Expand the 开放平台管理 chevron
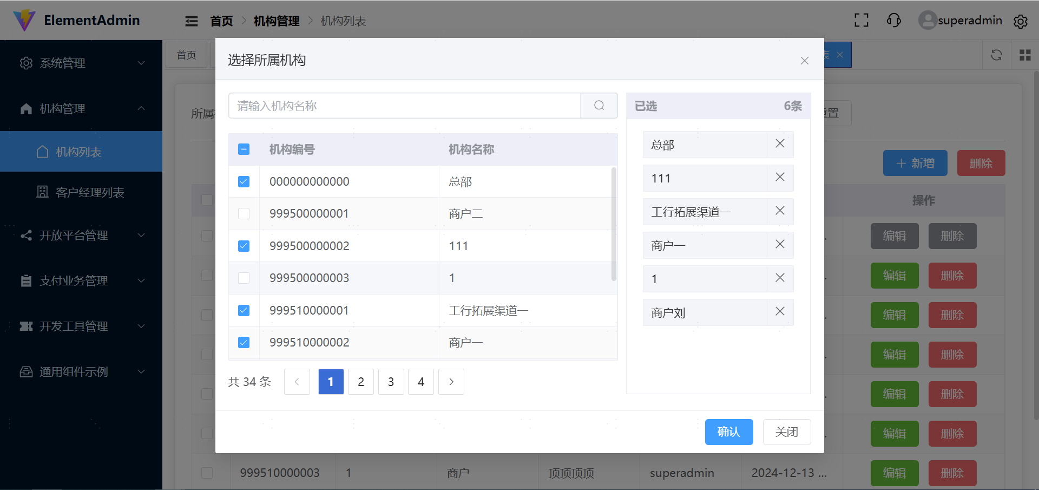This screenshot has height=490, width=1039. 141,235
